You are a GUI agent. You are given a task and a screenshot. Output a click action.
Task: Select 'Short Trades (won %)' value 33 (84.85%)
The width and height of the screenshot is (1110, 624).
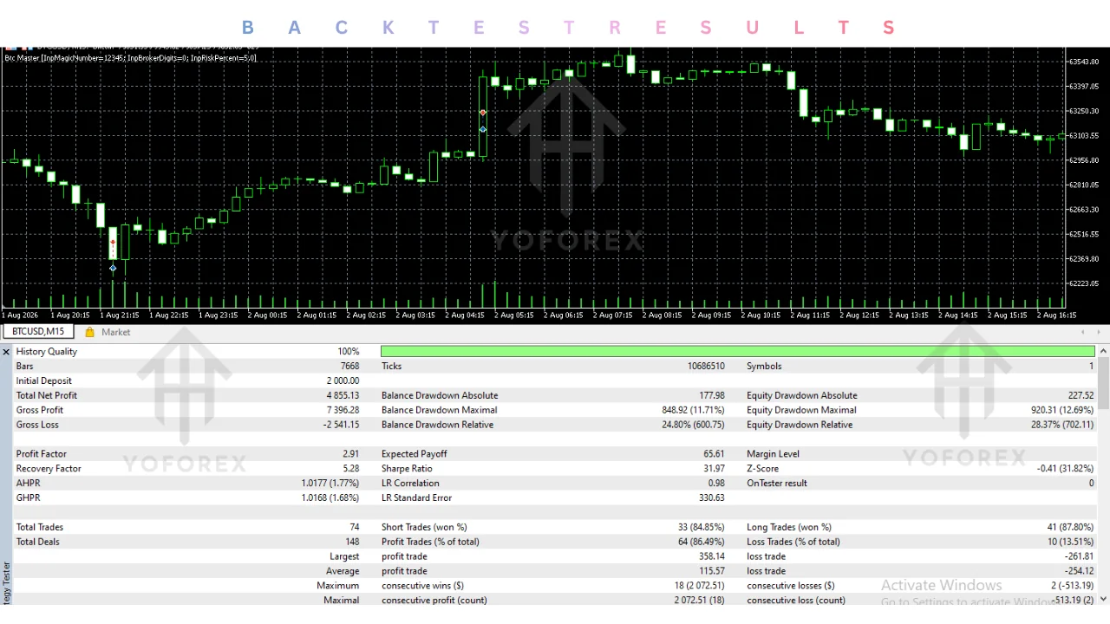click(x=701, y=527)
